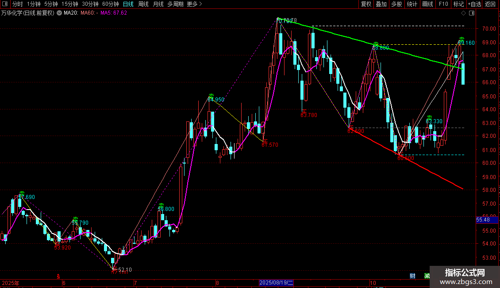The width and height of the screenshot is (500, 288).
Task: Click the 财 finance marker icon
Action: [x=412, y=276]
